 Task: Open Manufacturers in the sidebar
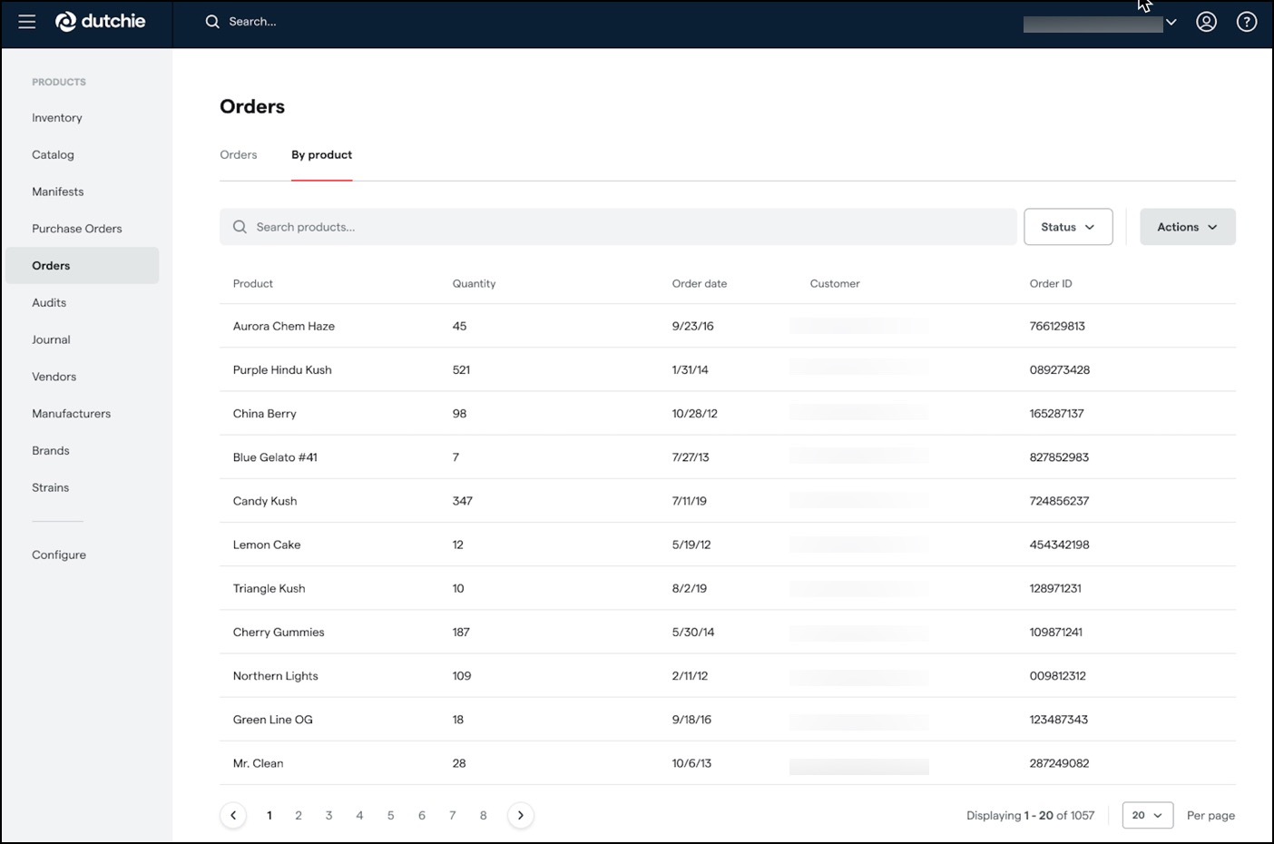coord(72,414)
